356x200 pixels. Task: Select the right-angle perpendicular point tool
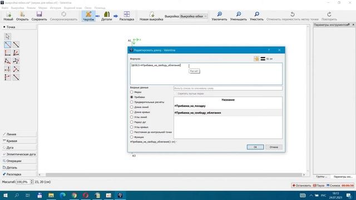point(7,53)
